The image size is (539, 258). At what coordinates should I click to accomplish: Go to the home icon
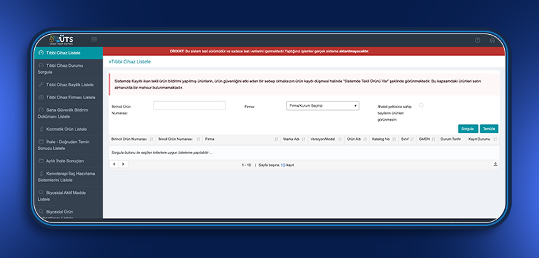(x=492, y=40)
